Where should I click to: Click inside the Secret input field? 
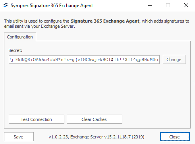84,60
